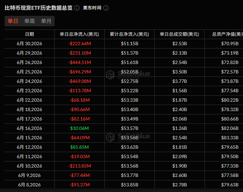Select date cell 6月 29,2026
The image size is (243, 192).
[x=29, y=53]
